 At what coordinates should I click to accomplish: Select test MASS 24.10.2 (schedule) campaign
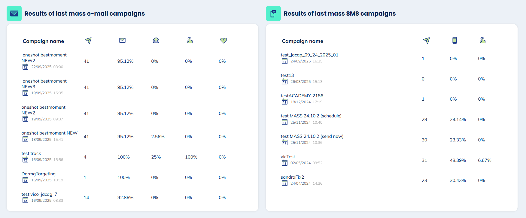pyautogui.click(x=311, y=116)
